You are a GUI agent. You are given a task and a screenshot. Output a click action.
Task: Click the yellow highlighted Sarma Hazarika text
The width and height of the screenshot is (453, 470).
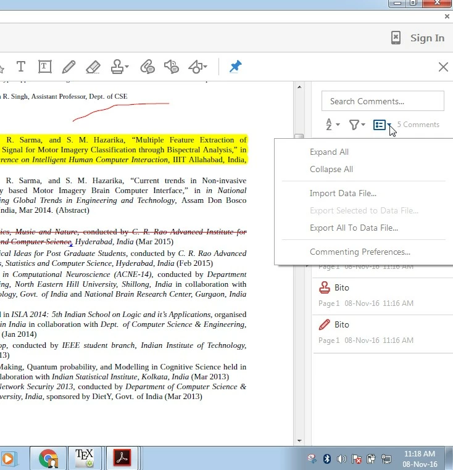[x=123, y=149]
